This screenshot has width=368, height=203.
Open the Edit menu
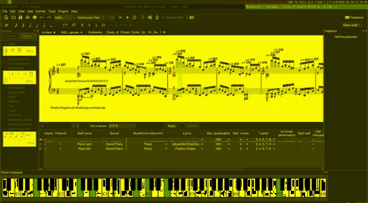pyautogui.click(x=13, y=11)
